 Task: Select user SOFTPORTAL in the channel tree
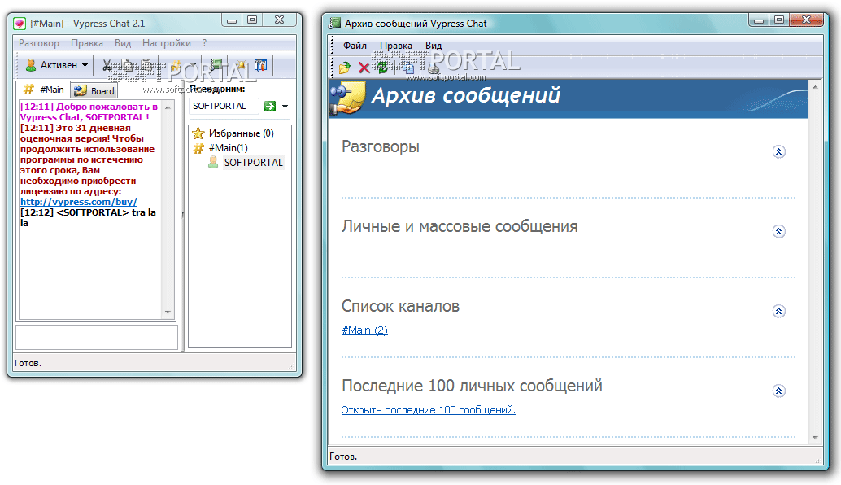(x=253, y=163)
